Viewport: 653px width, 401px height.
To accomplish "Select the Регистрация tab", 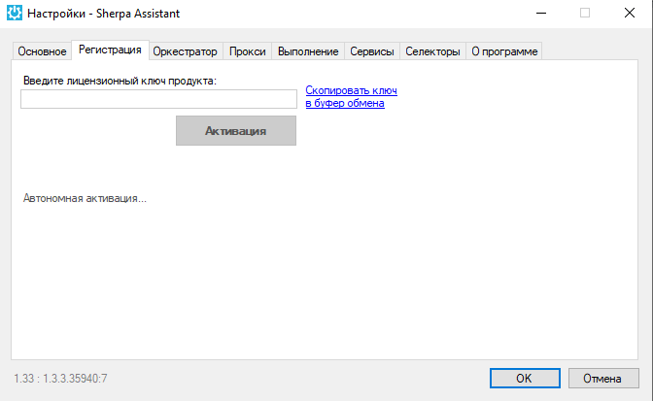I will 110,50.
